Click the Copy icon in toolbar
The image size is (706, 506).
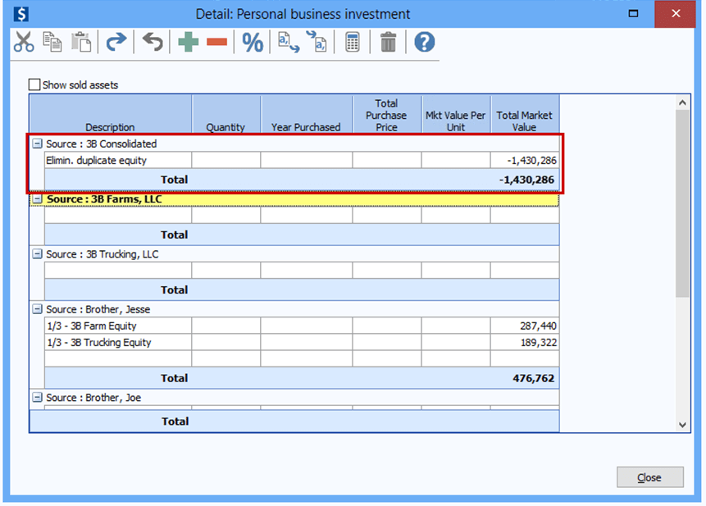point(52,43)
